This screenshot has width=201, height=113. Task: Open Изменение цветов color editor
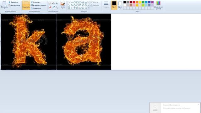[158, 5]
